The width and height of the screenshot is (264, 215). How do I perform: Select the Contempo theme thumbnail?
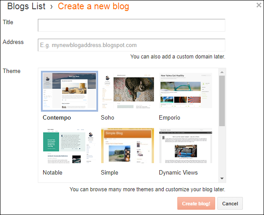tap(69, 91)
